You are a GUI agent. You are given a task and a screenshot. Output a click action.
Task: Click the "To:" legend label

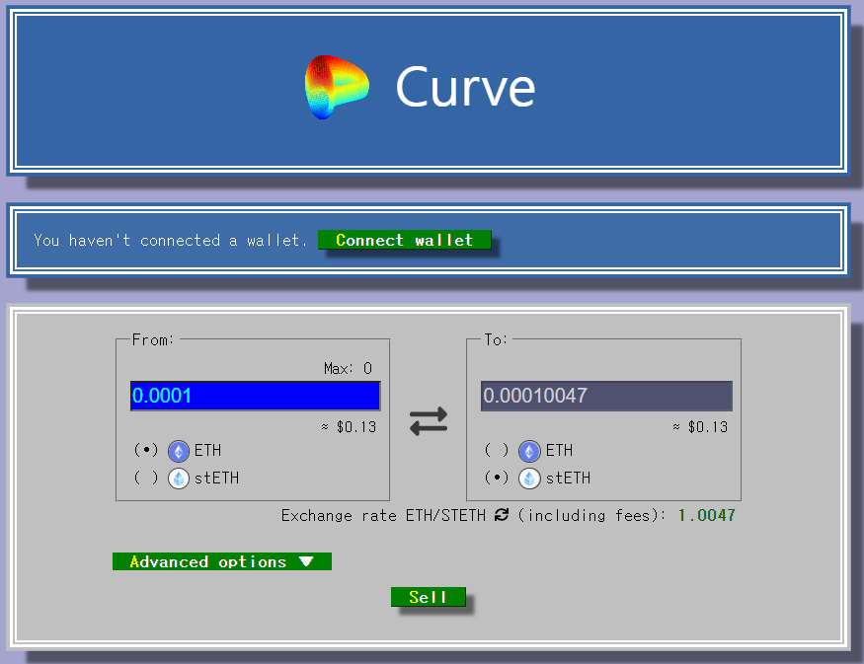496,339
